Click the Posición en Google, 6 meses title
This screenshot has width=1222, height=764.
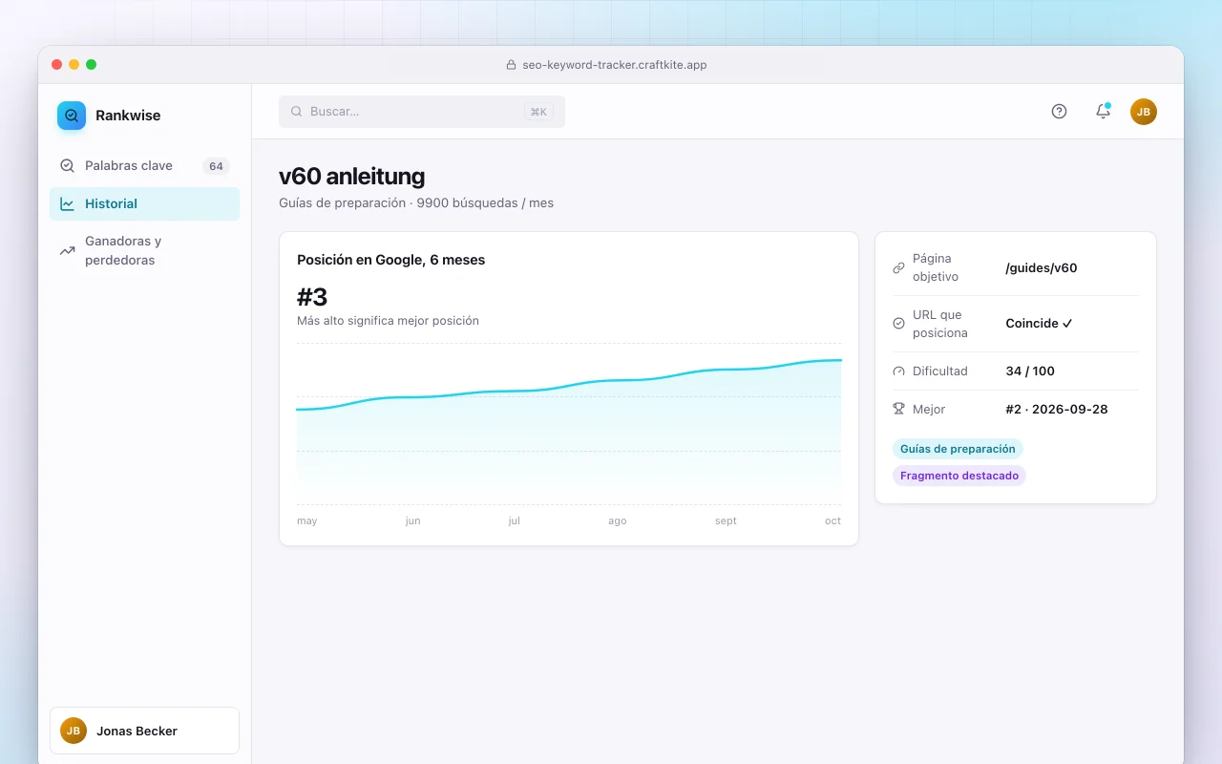point(390,260)
